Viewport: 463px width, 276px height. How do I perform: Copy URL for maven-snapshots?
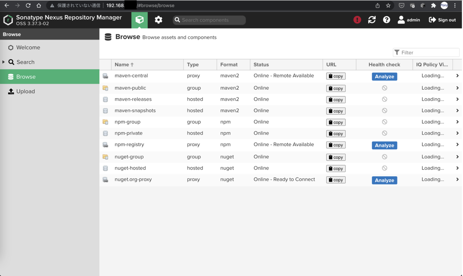click(336, 111)
